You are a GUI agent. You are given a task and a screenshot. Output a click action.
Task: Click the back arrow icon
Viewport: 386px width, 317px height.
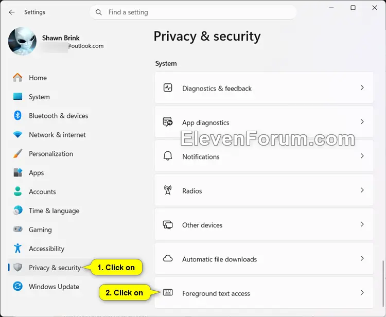click(11, 12)
